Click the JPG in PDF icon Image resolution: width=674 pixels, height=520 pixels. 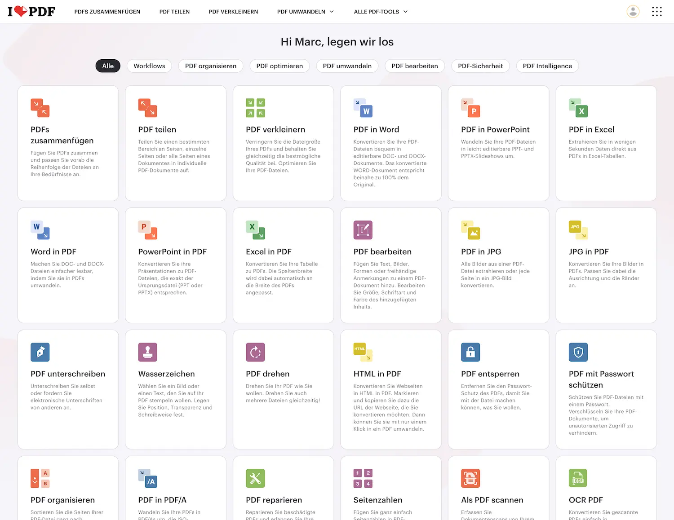coord(578,230)
